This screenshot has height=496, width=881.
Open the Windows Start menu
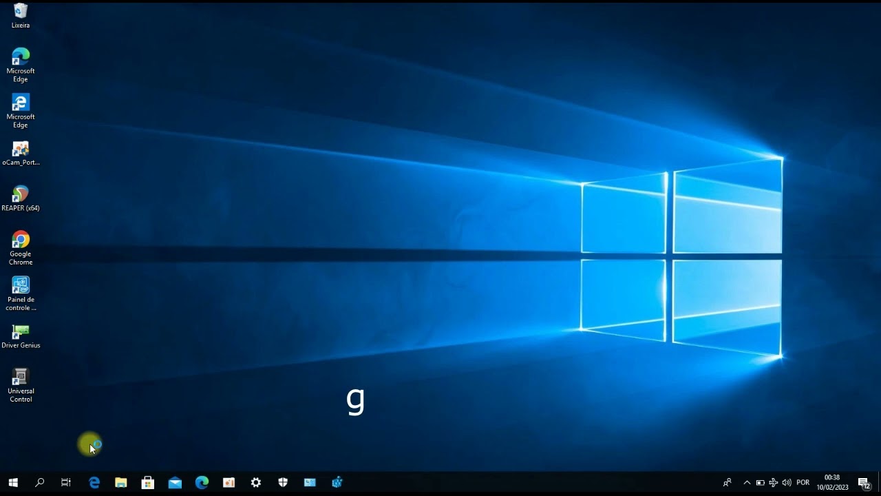(13, 483)
